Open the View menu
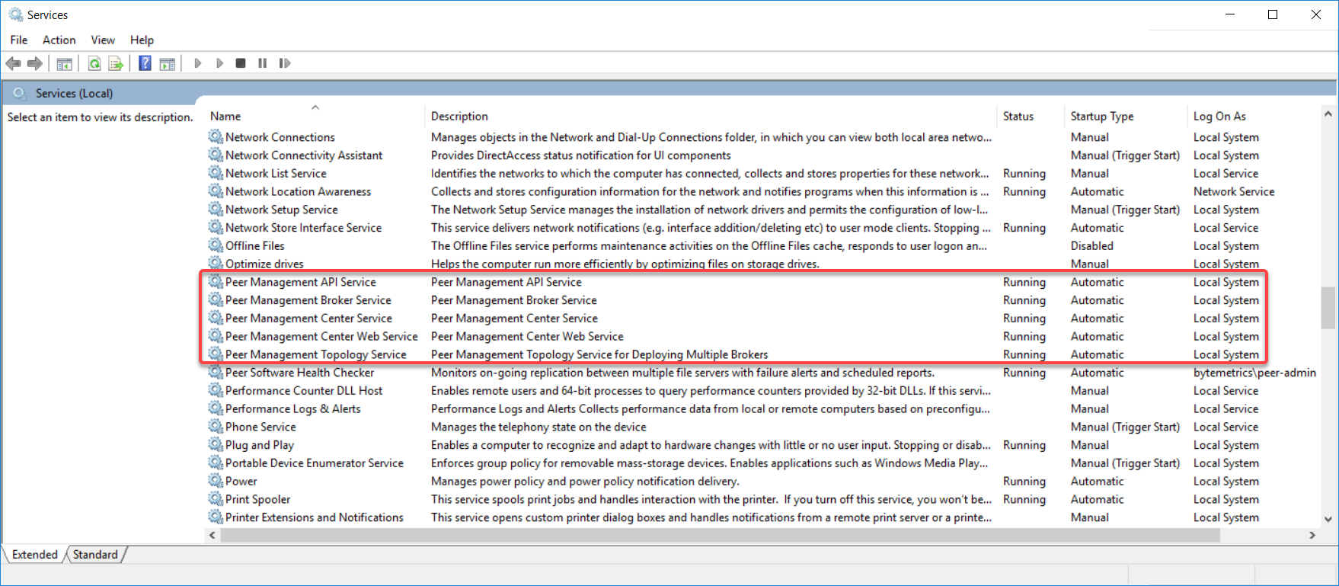The image size is (1339, 586). tap(103, 40)
